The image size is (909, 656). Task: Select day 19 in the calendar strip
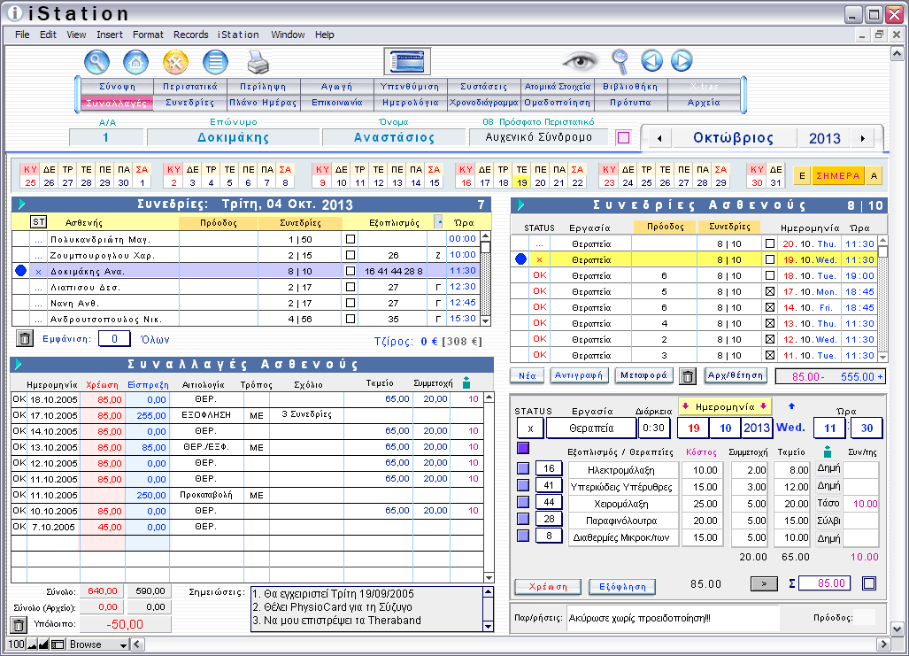tap(521, 182)
